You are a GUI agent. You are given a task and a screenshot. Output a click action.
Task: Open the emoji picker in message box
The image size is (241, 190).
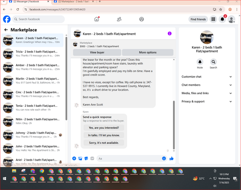coord(164,158)
